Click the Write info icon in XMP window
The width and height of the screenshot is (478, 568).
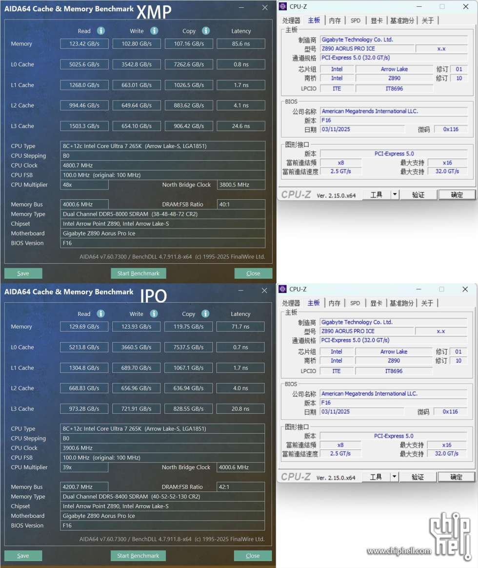[154, 31]
